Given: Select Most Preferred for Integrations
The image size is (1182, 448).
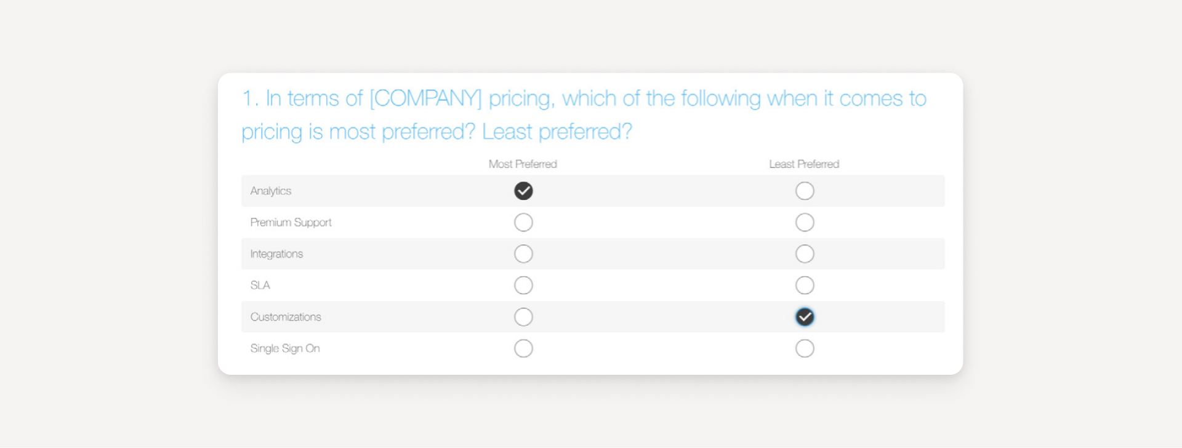Looking at the screenshot, I should point(523,254).
